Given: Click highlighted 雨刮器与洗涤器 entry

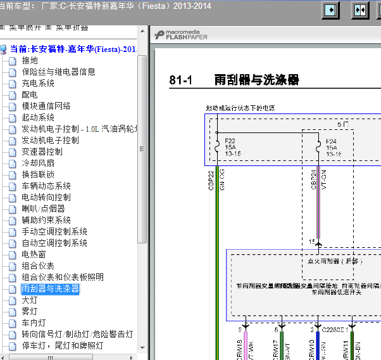Looking at the screenshot, I should pyautogui.click(x=50, y=289).
